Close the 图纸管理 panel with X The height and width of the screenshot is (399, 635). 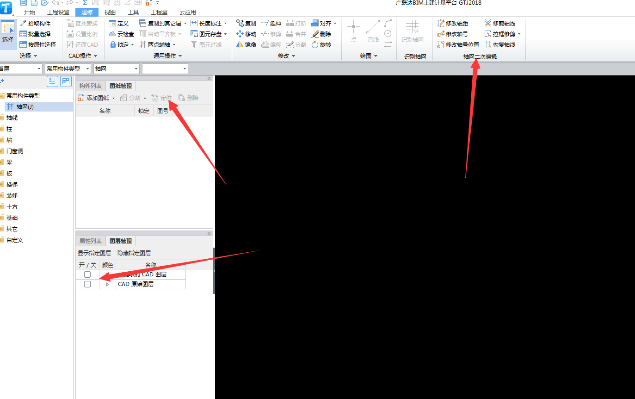point(209,79)
